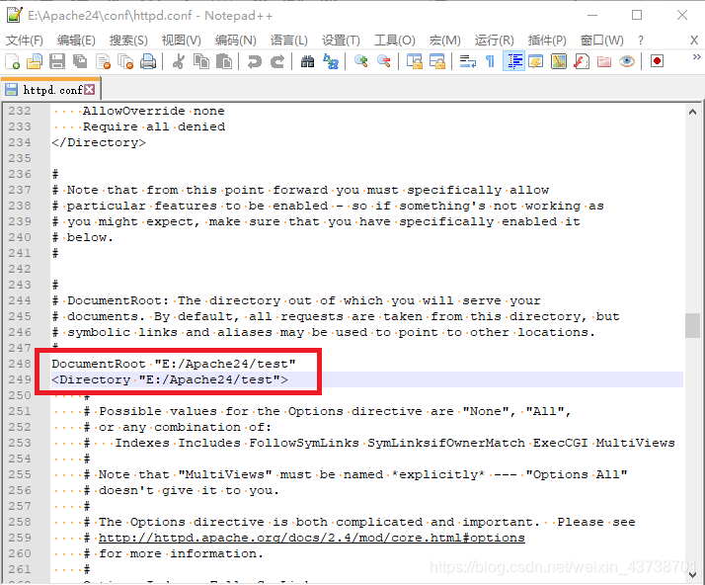
Task: Click the text "Require all denied"
Action: click(154, 126)
